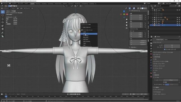Select the Annotate pencil tool

pyautogui.click(x=3, y=33)
